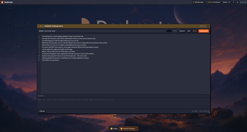Click line "Watch. I ask for a title card"
This screenshot has width=247, height=132.
59,51
